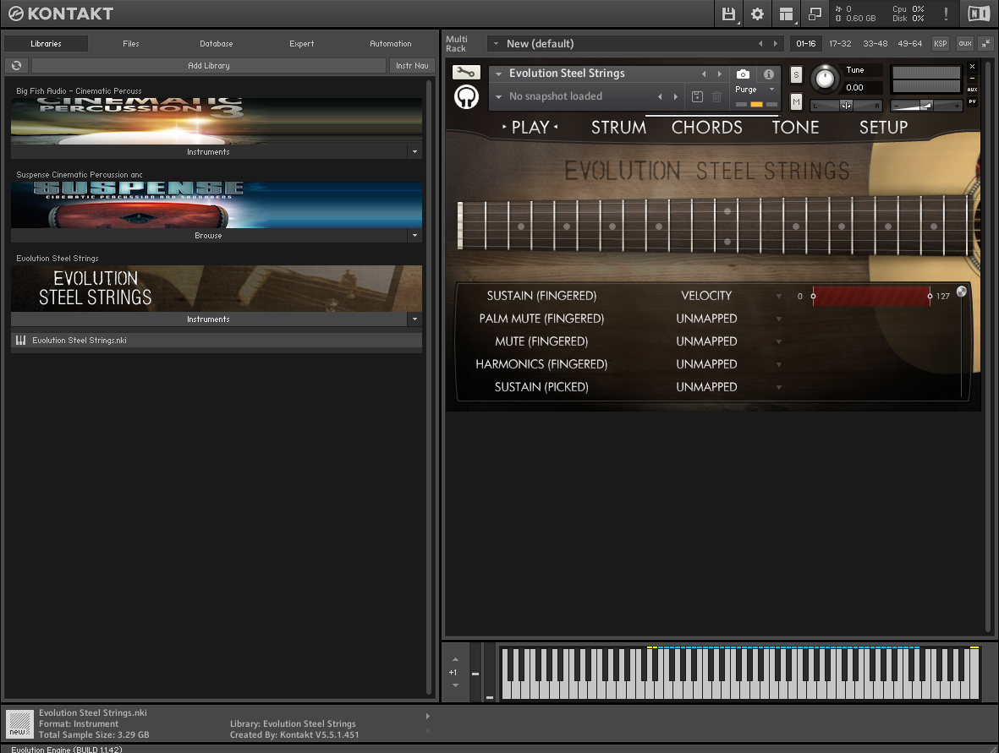Shift keyboard octave down arrow
Viewport: 999px width, 753px height.
pyautogui.click(x=455, y=685)
